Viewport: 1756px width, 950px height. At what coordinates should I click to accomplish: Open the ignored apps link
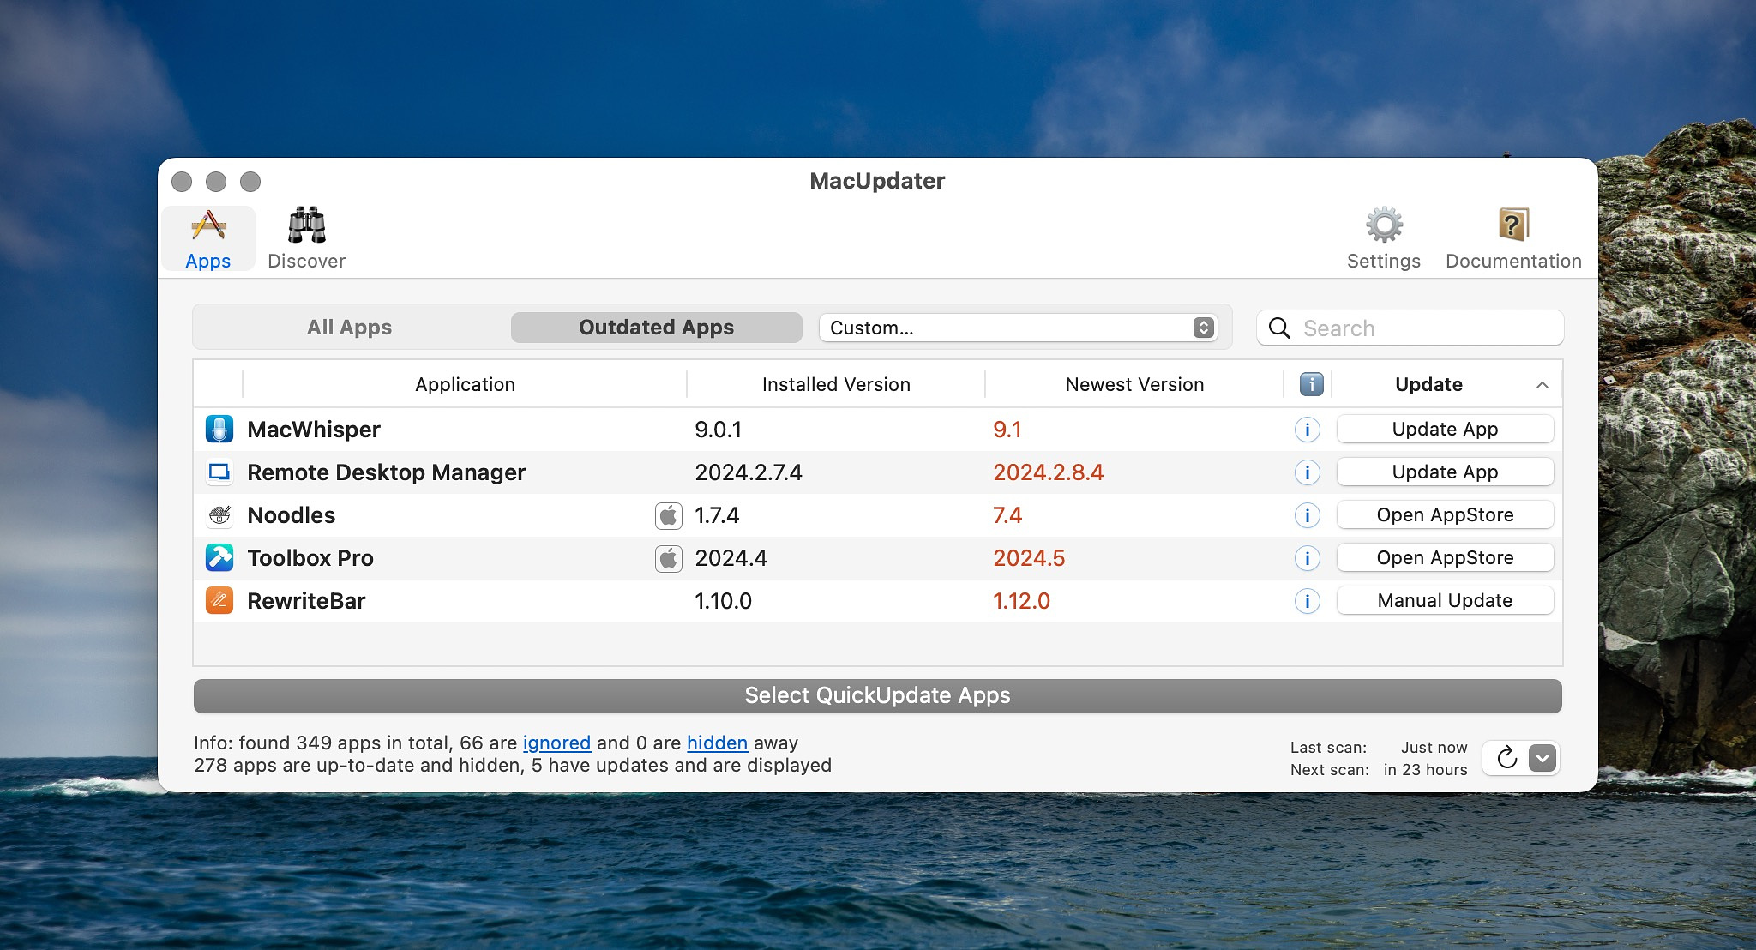pos(556,743)
